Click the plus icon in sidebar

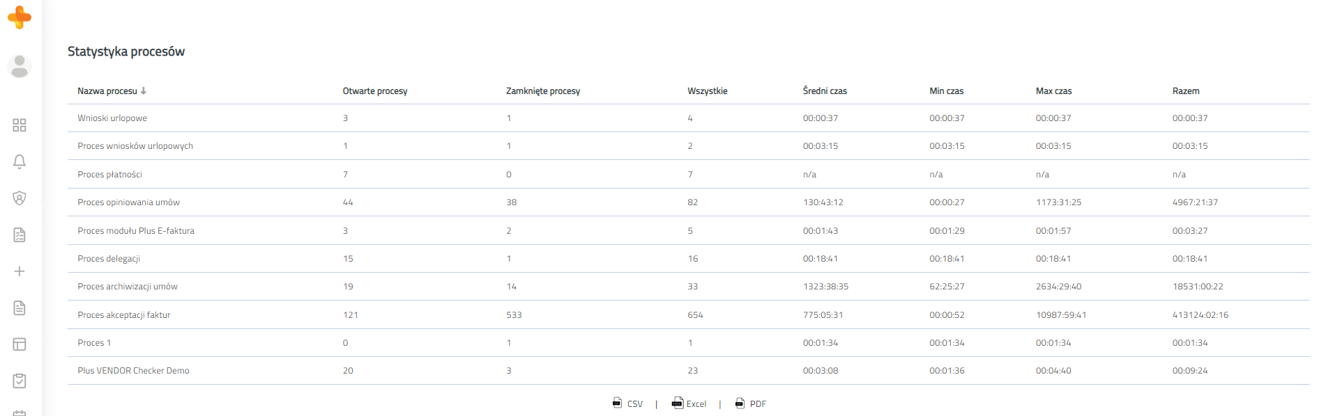tap(20, 271)
